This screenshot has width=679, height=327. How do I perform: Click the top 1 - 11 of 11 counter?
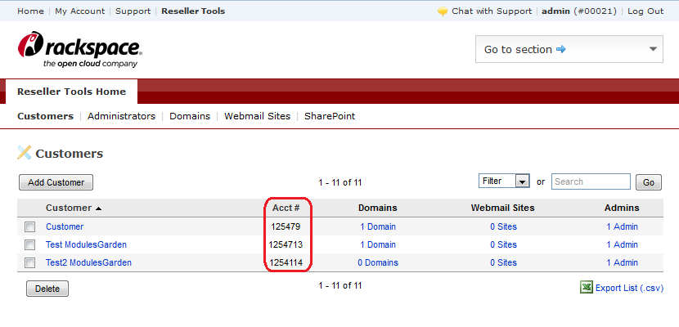tap(340, 183)
